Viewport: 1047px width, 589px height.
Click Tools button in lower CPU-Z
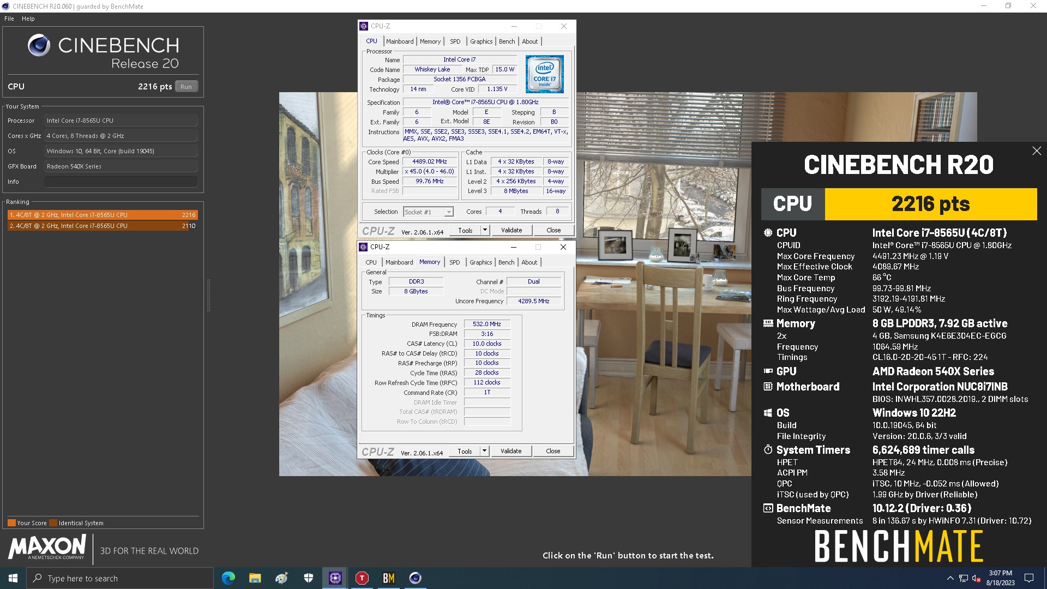[x=465, y=452]
